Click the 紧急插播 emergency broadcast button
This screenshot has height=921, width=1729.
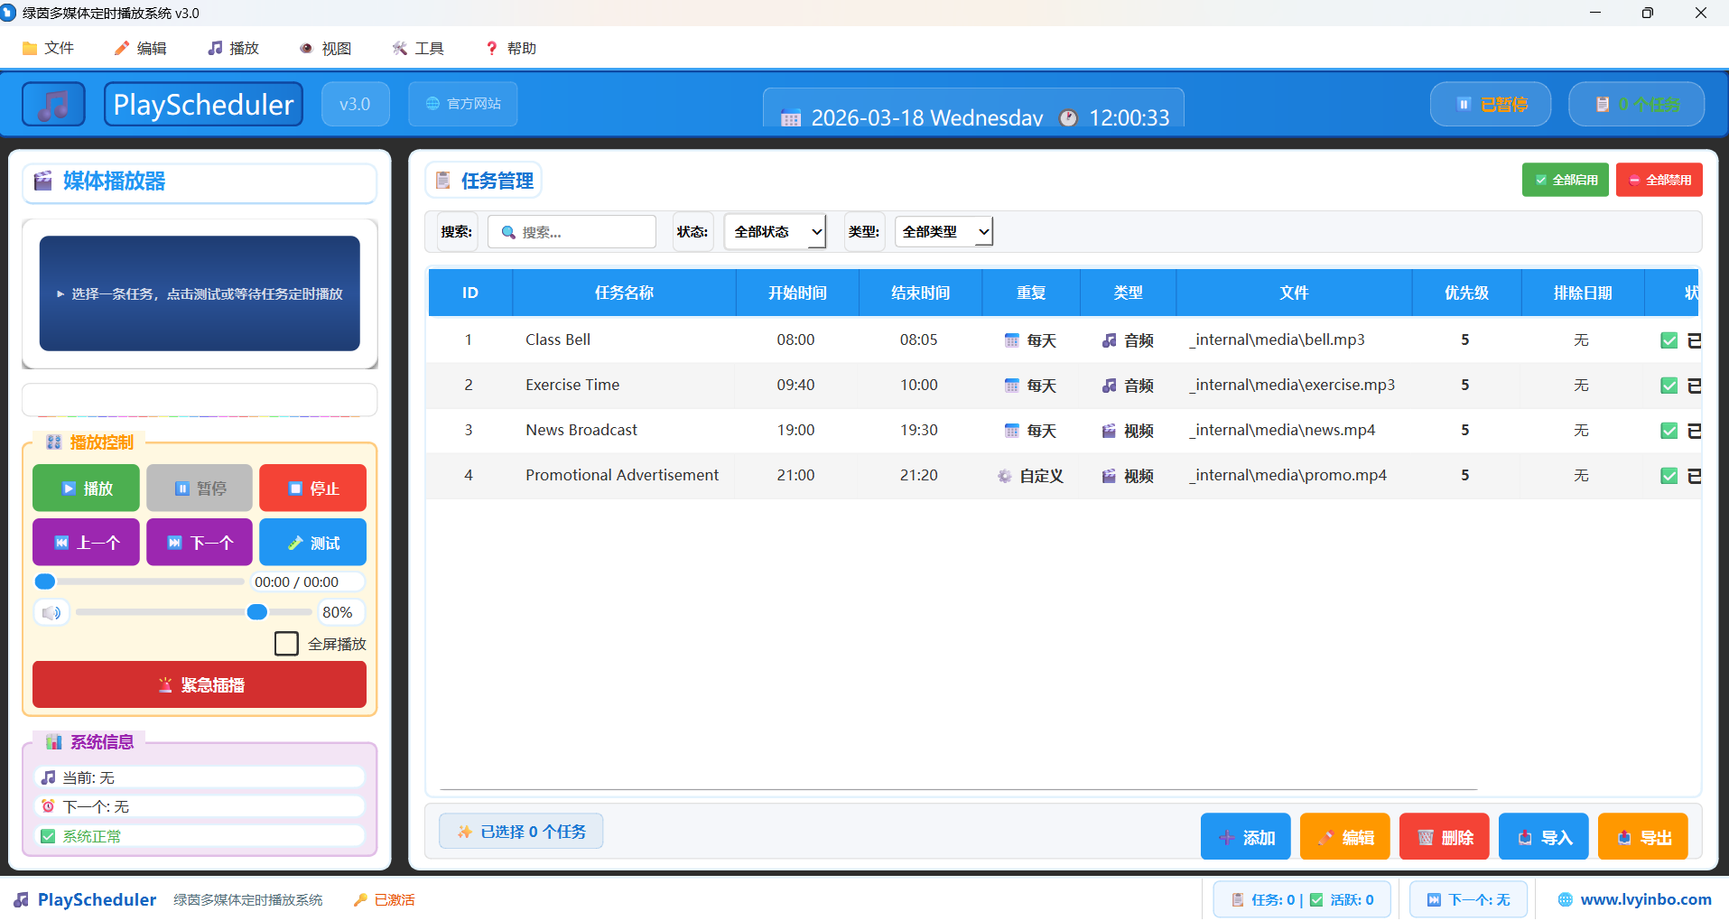199,684
